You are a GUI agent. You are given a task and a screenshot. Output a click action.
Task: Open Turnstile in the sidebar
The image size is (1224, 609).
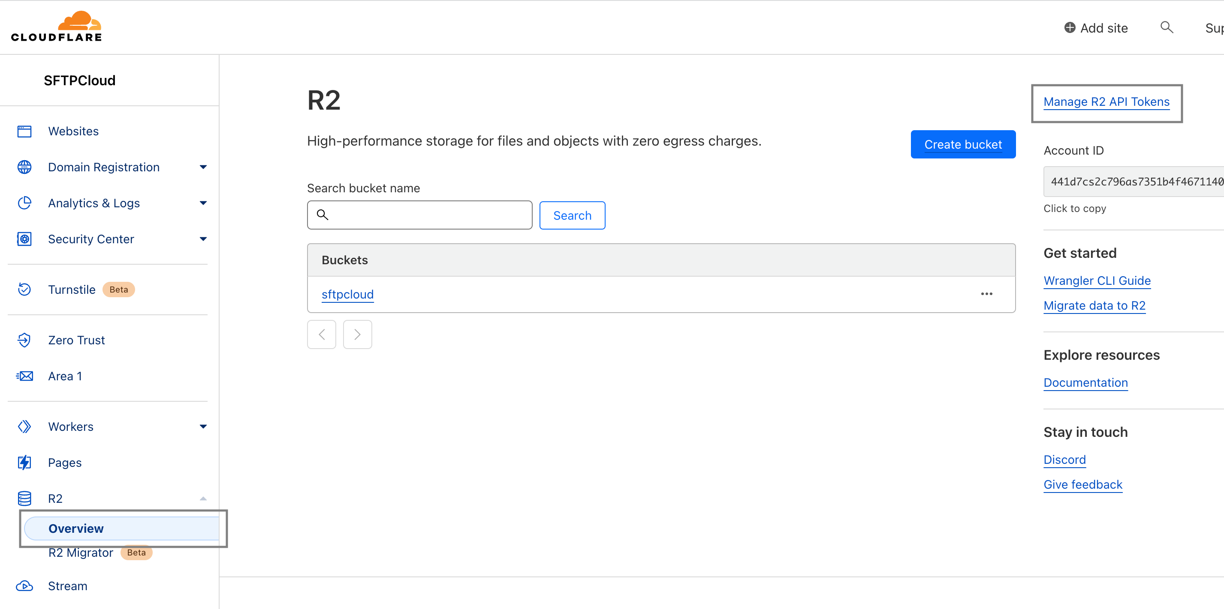point(72,290)
